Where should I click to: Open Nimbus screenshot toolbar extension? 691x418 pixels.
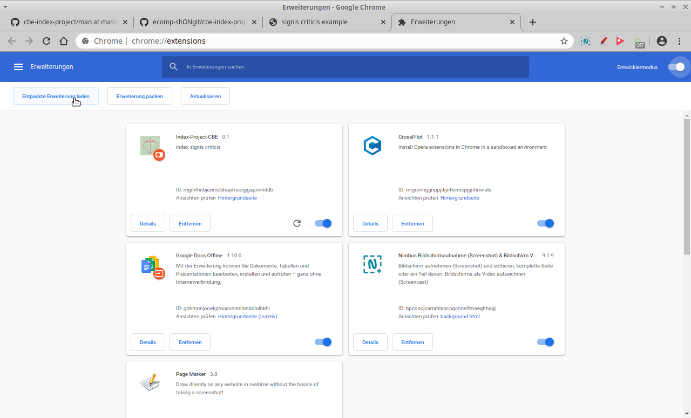(x=586, y=41)
